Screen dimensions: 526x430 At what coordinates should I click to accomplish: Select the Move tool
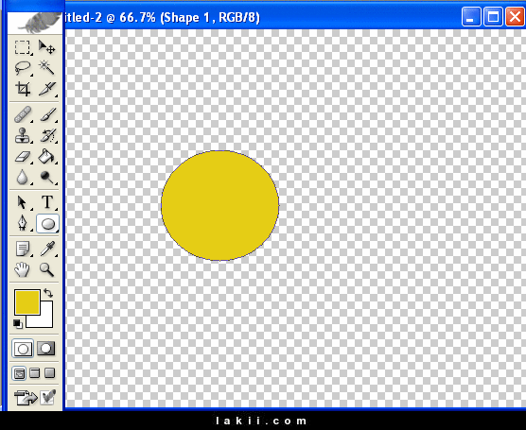point(47,47)
